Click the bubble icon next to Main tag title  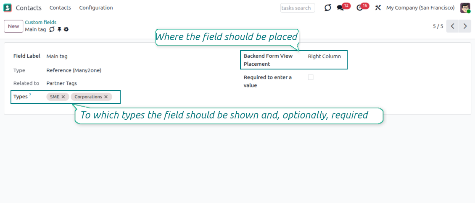52,29
